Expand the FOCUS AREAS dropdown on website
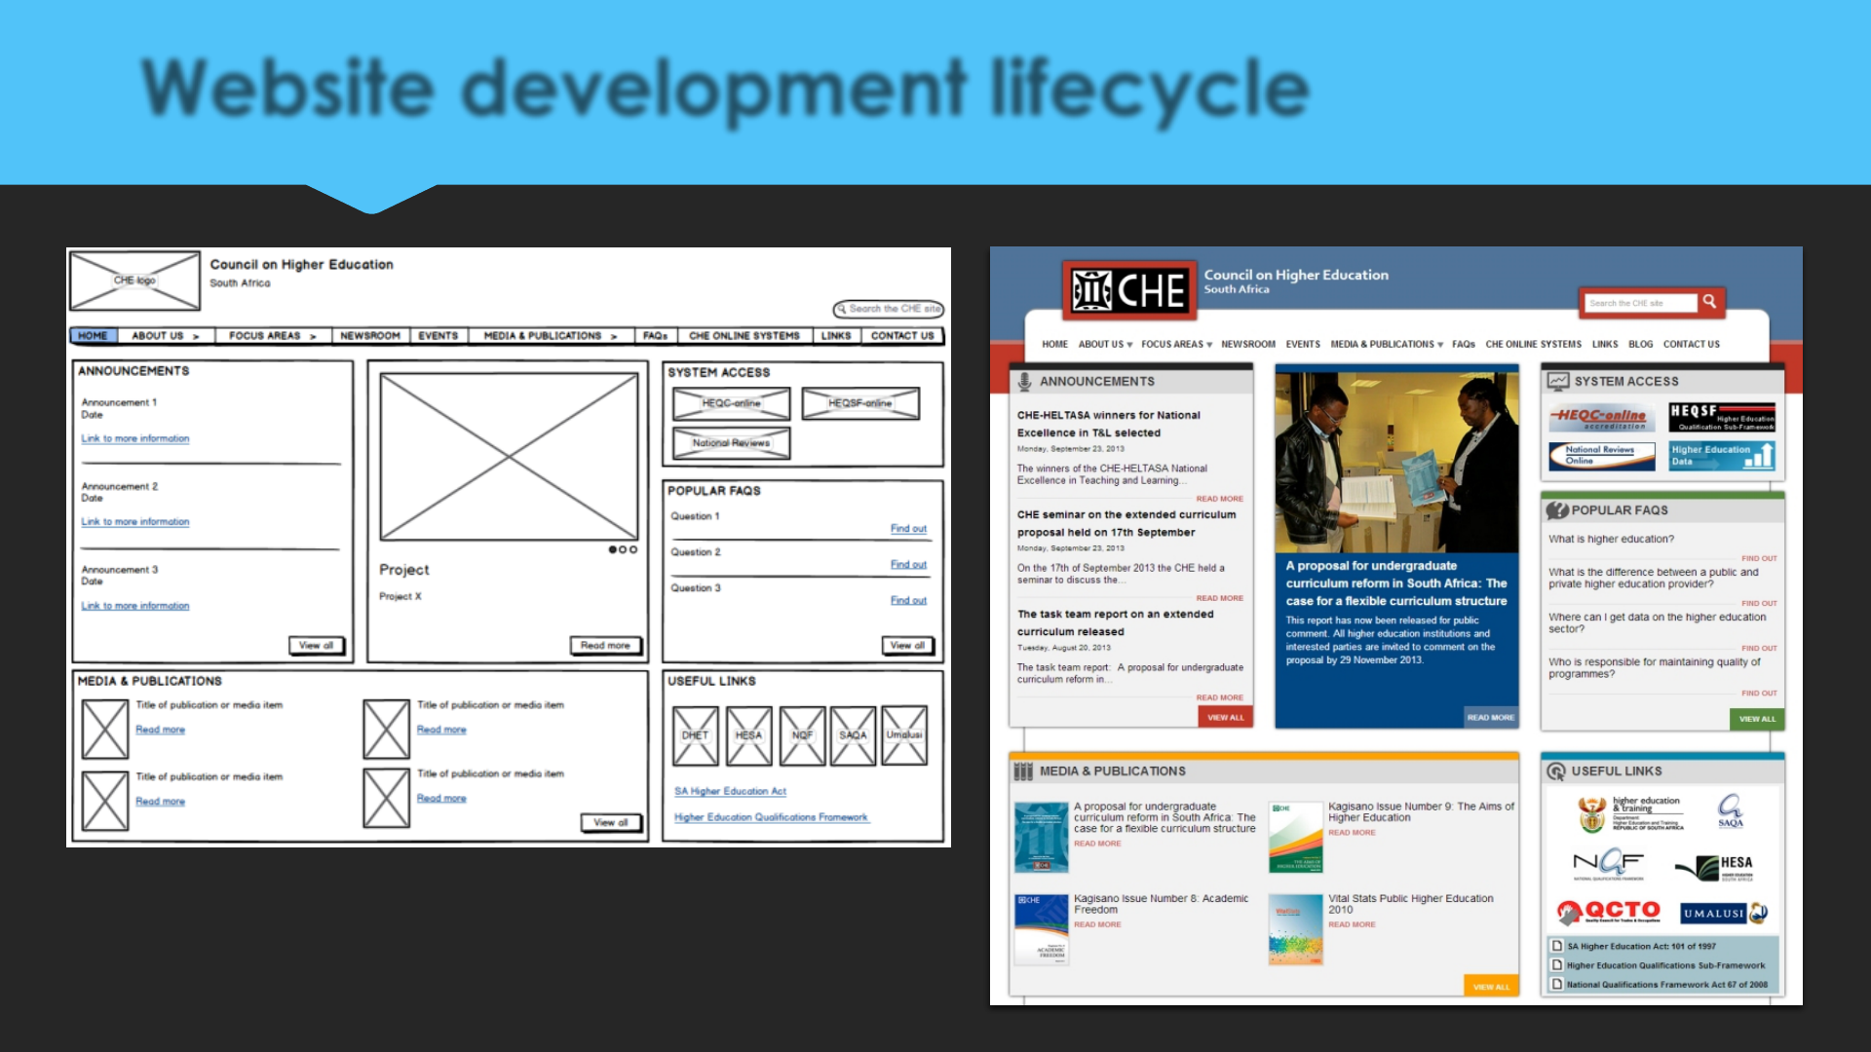Image resolution: width=1871 pixels, height=1052 pixels. [1176, 344]
